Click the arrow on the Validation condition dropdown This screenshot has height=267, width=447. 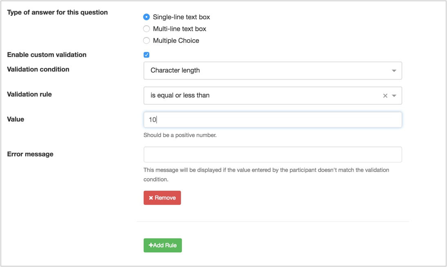[x=394, y=71]
